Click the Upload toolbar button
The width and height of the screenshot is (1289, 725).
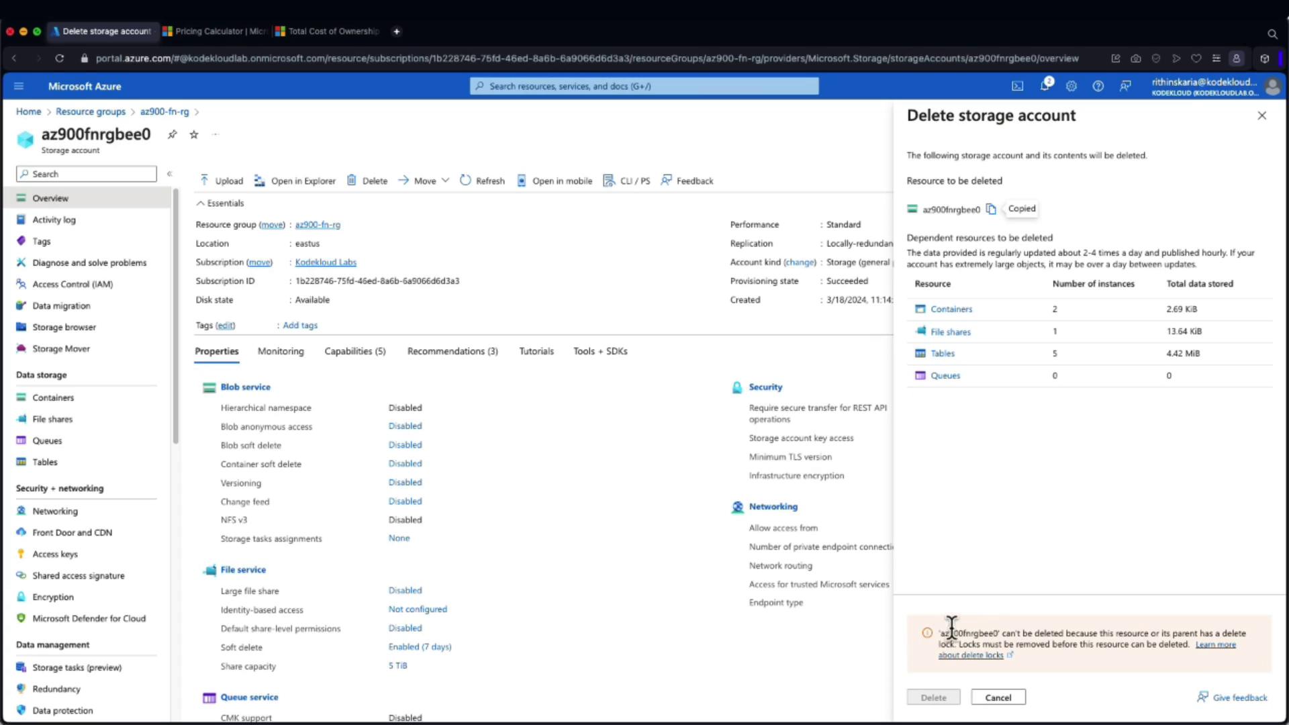pyautogui.click(x=222, y=181)
